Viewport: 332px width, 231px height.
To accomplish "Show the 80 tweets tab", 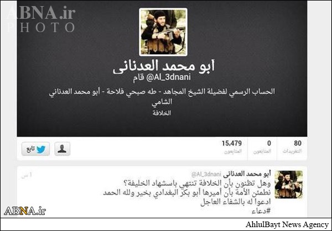I will point(292,147).
